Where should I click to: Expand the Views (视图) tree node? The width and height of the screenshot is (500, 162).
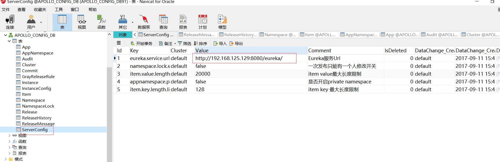click(x=9, y=135)
